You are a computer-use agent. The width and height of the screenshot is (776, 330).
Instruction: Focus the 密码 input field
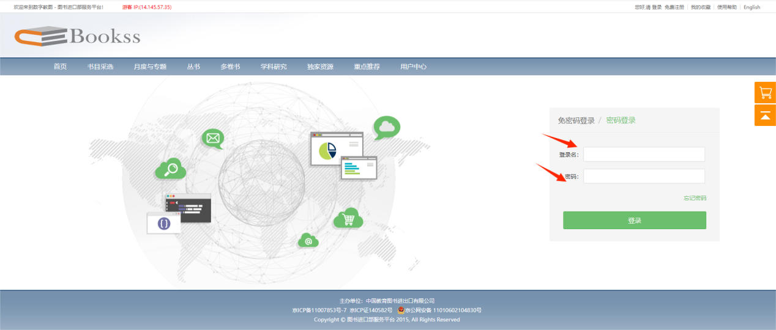[x=644, y=177]
